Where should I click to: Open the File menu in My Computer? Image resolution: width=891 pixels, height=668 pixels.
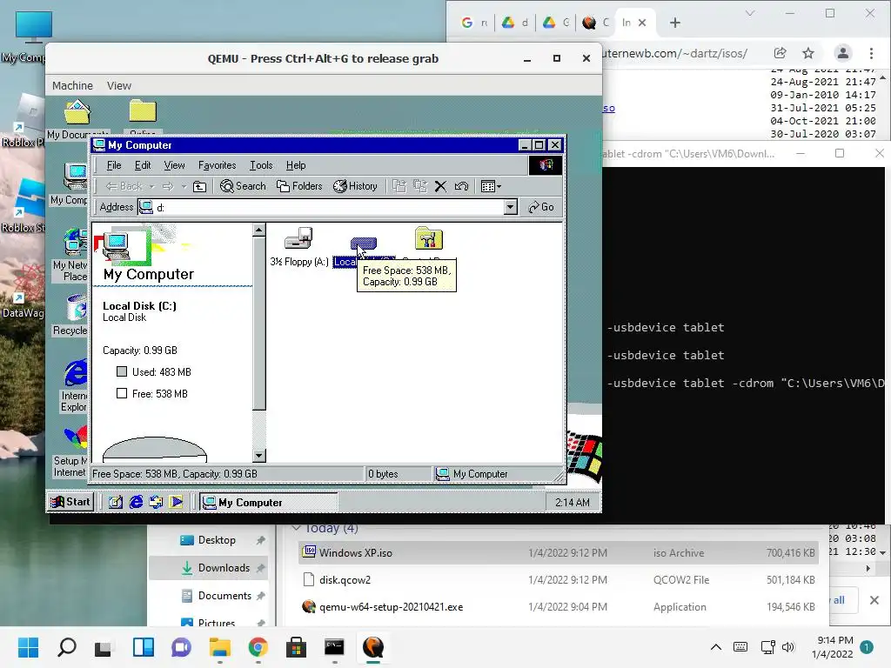click(x=114, y=165)
